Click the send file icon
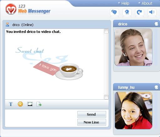The image size is (160, 137). coord(39,104)
